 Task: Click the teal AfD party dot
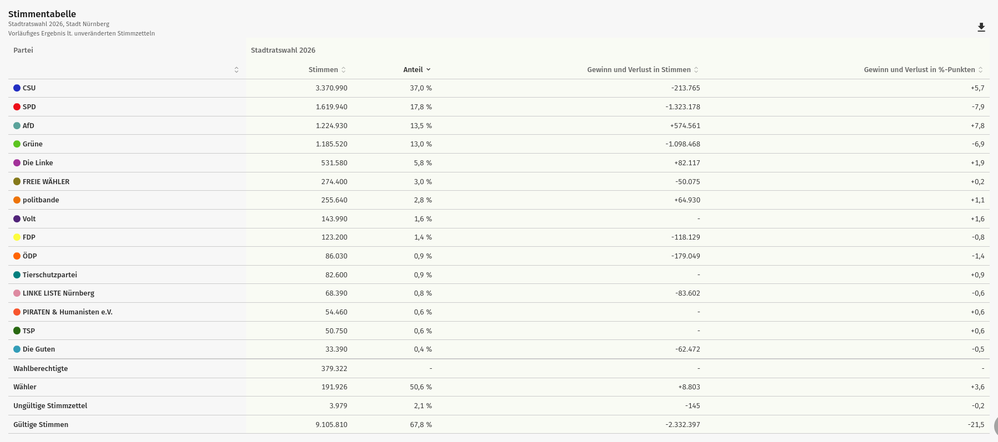point(17,126)
